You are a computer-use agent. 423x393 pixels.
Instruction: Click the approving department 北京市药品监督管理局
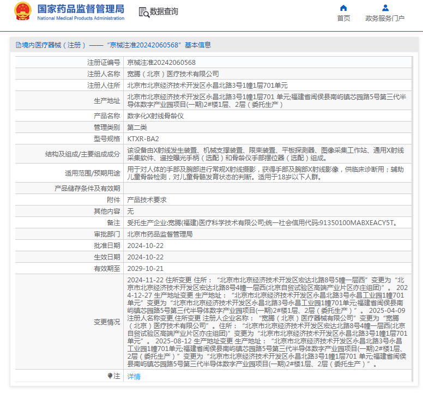[160, 234]
